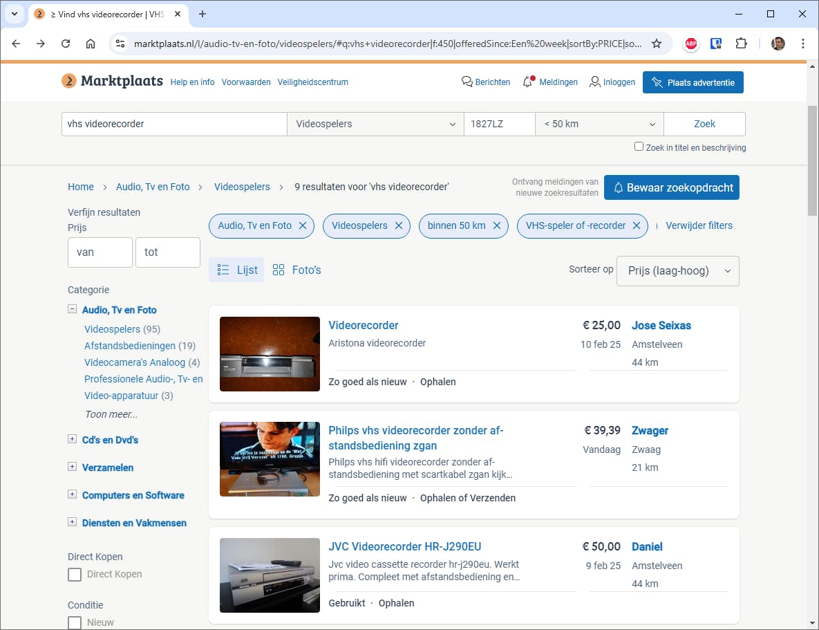This screenshot has width=819, height=630.
Task: Bookmark this page with star icon
Action: click(657, 44)
